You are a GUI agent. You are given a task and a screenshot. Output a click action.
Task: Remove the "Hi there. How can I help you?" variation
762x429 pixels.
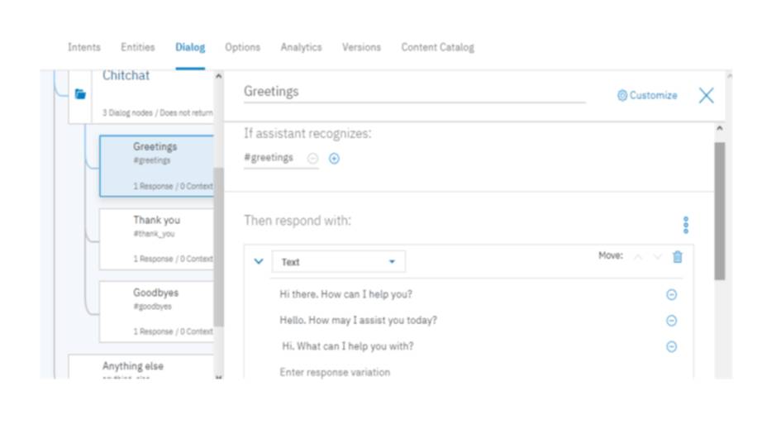click(671, 295)
